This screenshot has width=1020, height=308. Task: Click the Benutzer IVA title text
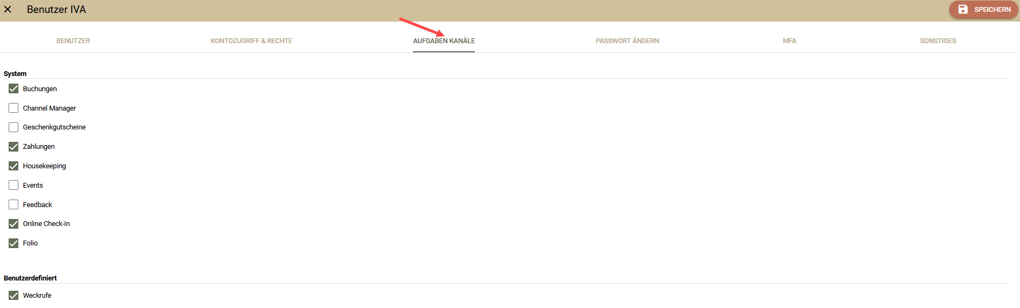(x=56, y=9)
